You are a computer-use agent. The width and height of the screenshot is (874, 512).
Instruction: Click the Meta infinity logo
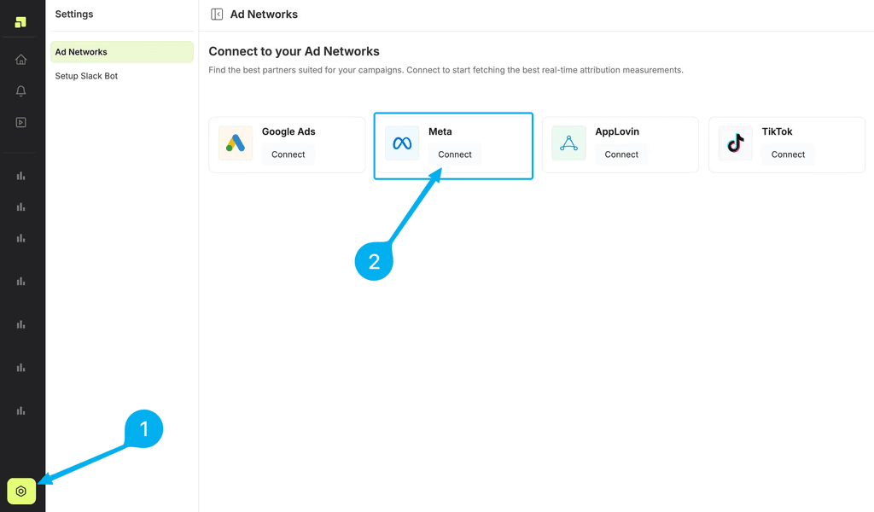402,143
